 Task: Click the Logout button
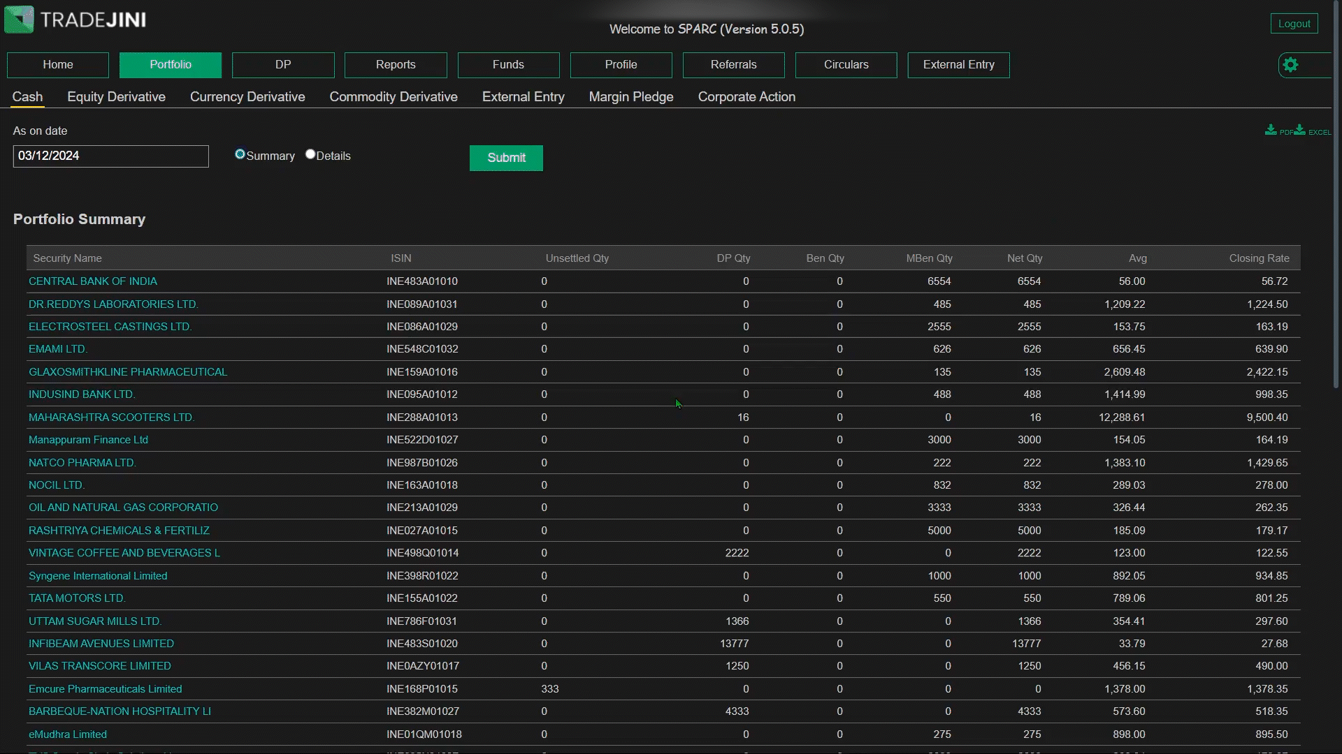(1294, 24)
